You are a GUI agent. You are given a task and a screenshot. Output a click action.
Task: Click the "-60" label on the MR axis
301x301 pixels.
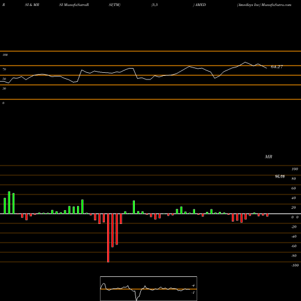click(x=294, y=246)
